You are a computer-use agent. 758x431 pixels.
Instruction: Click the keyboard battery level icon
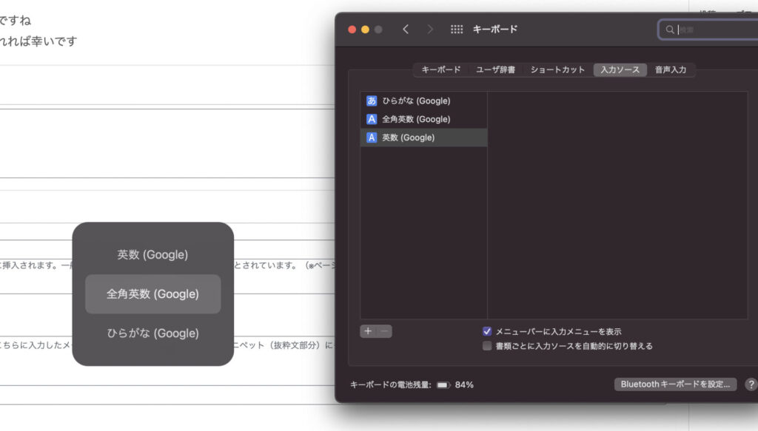(x=443, y=385)
